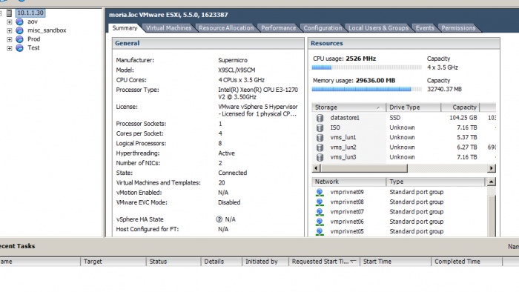Expand the Prod resource pool node
Viewport: 519px width, 292px height.
[9, 39]
